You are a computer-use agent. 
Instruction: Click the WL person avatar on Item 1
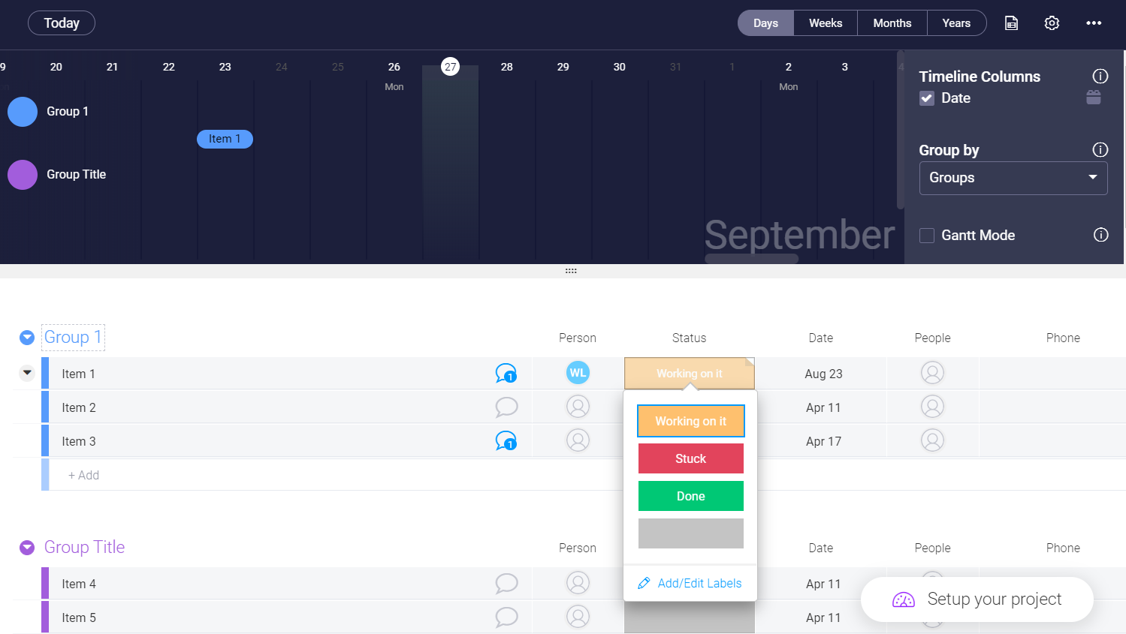pyautogui.click(x=578, y=373)
